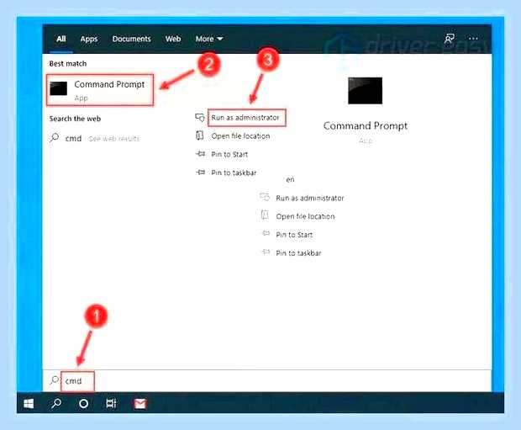Click lower pin icon beside Pin to taskbar
The height and width of the screenshot is (430, 521).
click(x=266, y=252)
